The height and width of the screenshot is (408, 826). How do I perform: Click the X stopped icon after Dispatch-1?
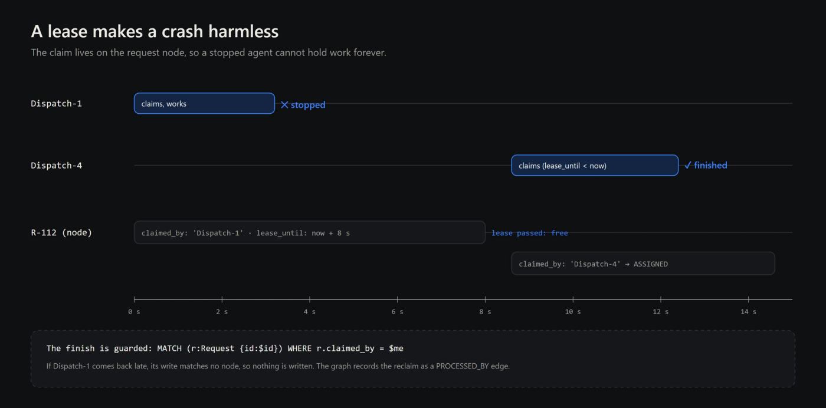pos(284,105)
